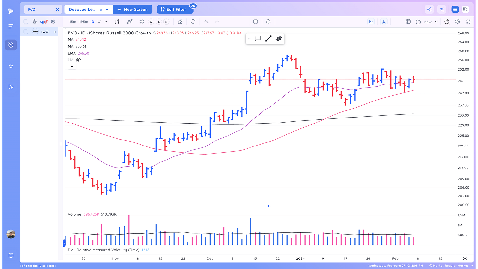The width and height of the screenshot is (478, 269).
Task: Share to X (Twitter) icon
Action: 442,9
